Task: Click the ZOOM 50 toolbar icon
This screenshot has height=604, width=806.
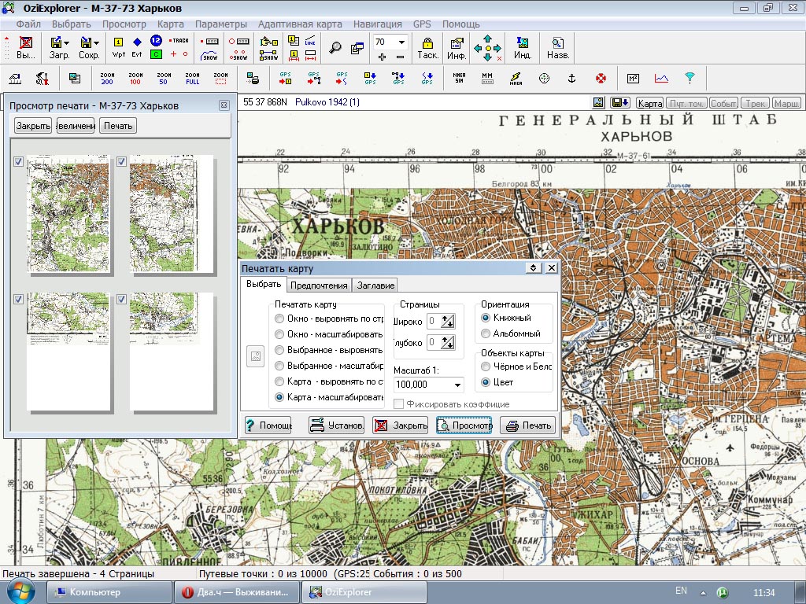Action: tap(164, 78)
